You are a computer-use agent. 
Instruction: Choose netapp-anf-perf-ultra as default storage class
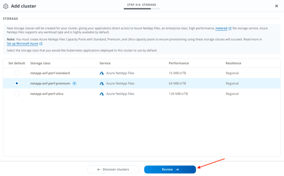(17, 94)
